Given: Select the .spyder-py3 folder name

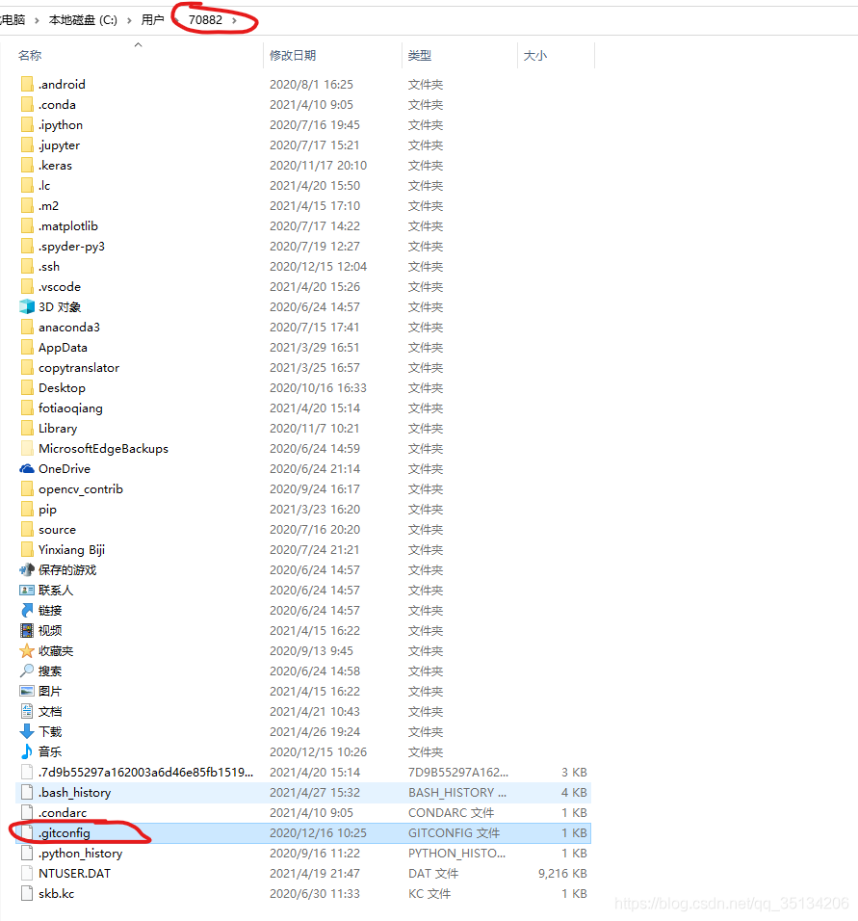Looking at the screenshot, I should pyautogui.click(x=71, y=246).
